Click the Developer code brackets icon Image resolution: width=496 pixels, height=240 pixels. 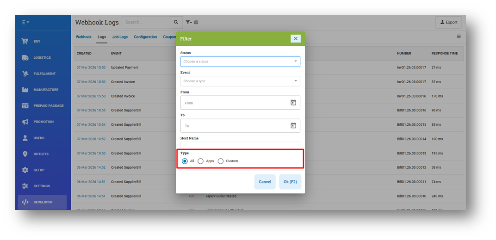coord(25,202)
